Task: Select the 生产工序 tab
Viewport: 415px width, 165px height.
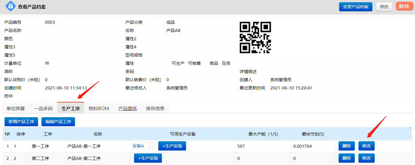Action: (70, 108)
